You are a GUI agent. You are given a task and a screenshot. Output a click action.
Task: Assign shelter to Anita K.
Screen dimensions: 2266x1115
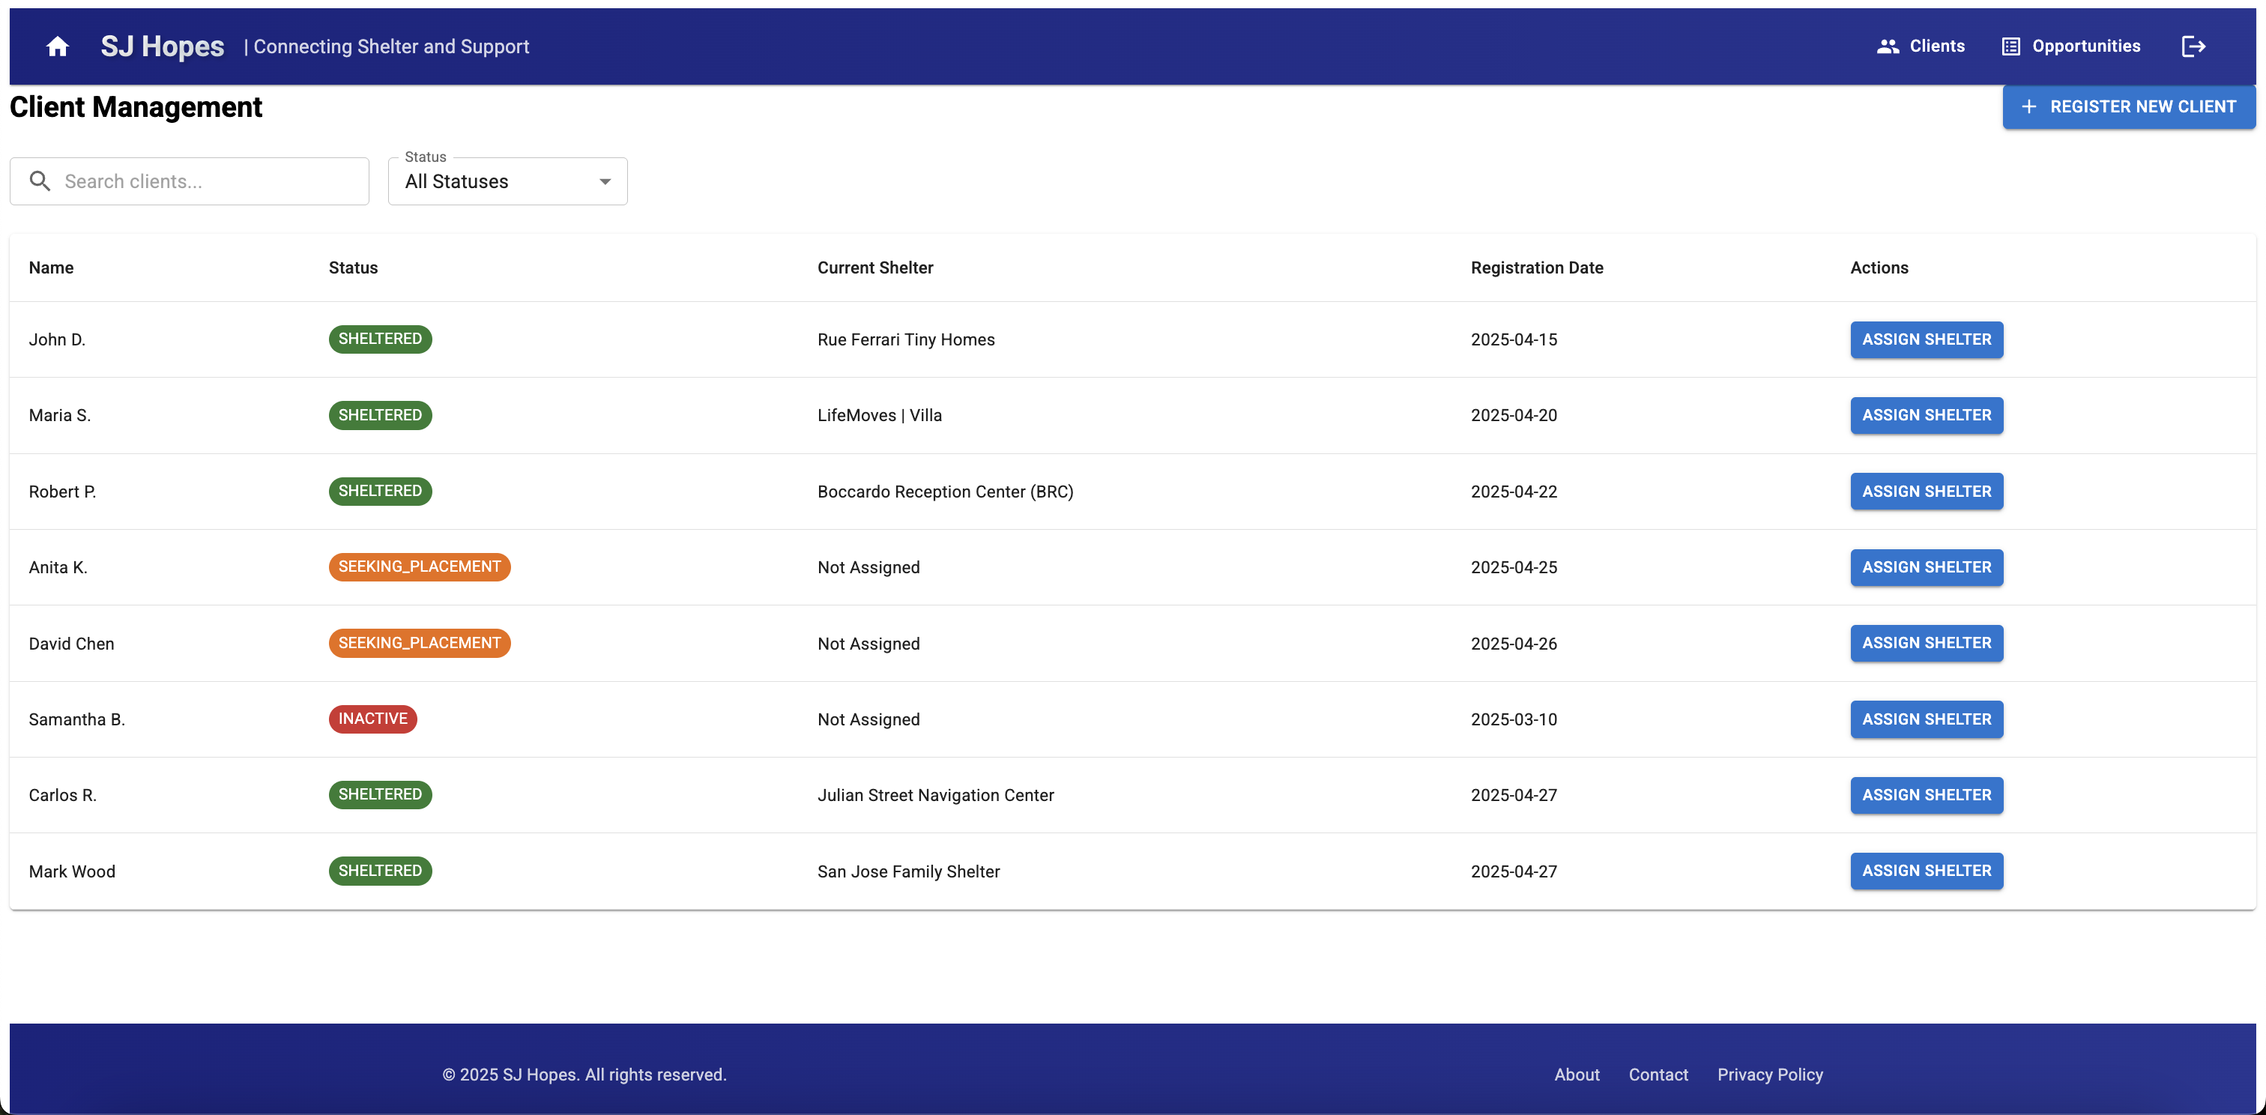point(1926,567)
